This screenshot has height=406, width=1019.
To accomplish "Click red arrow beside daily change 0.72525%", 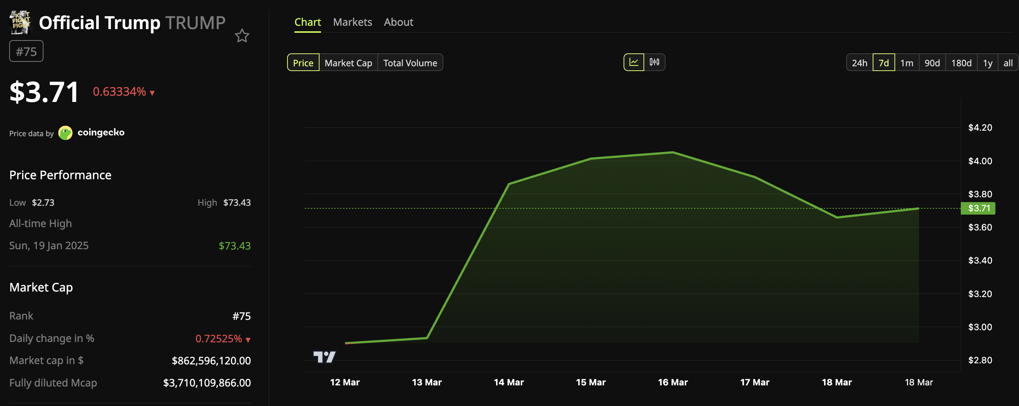I will click(x=248, y=340).
